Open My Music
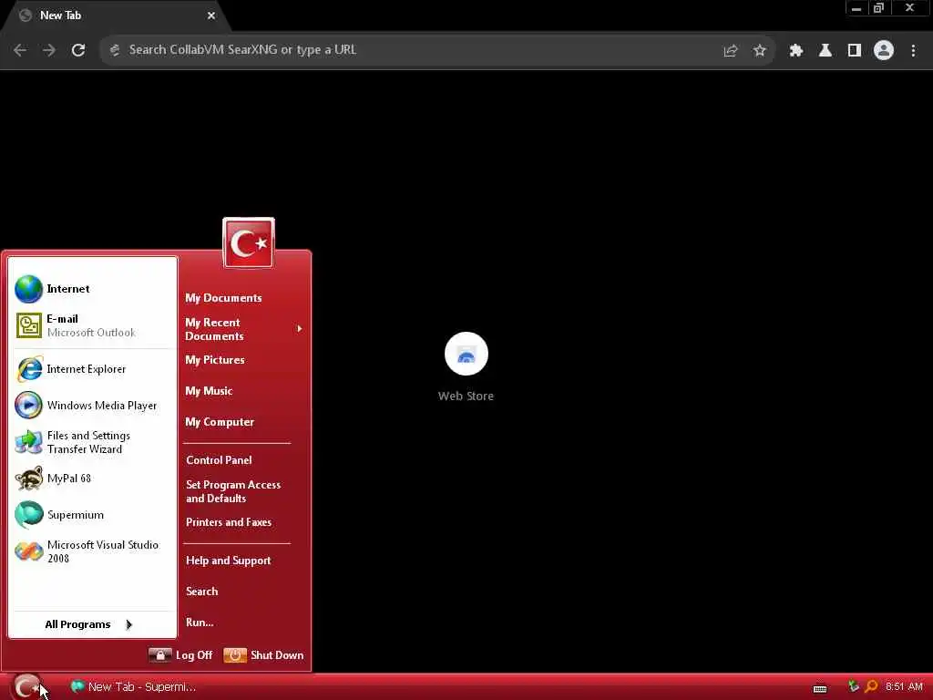The image size is (933, 700). [x=209, y=391]
